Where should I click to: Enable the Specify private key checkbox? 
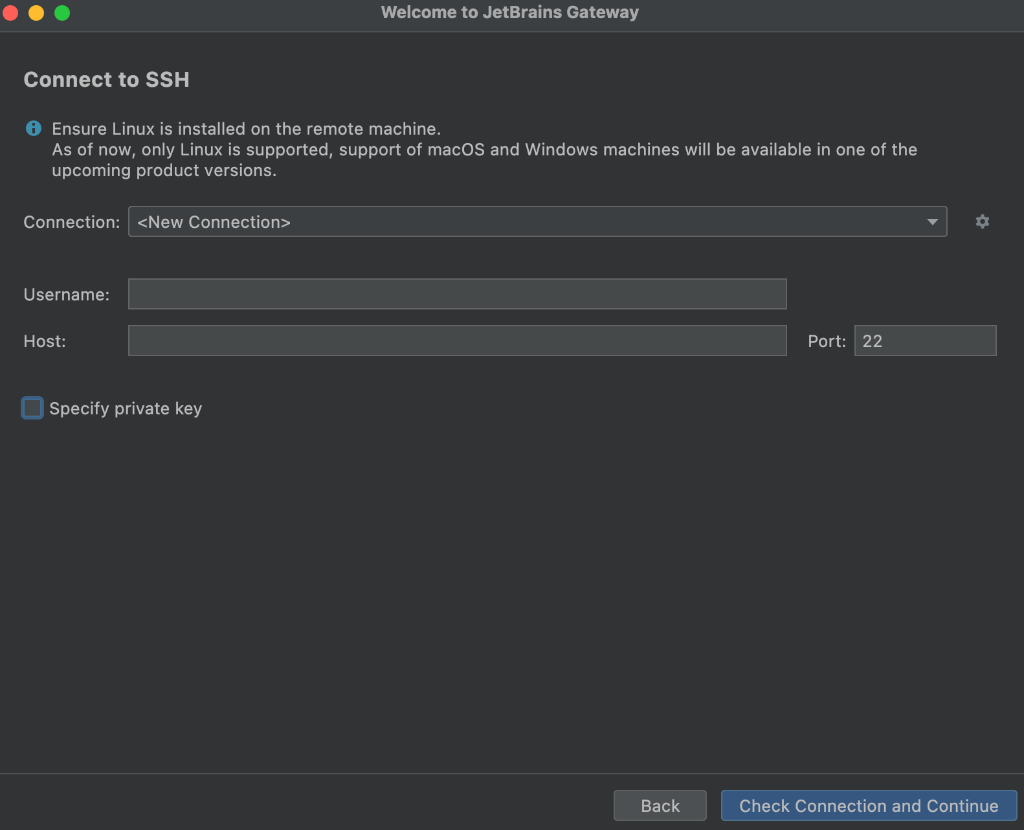(x=32, y=408)
